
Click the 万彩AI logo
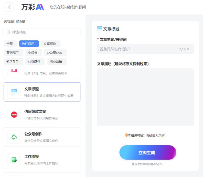pyautogui.click(x=33, y=7)
